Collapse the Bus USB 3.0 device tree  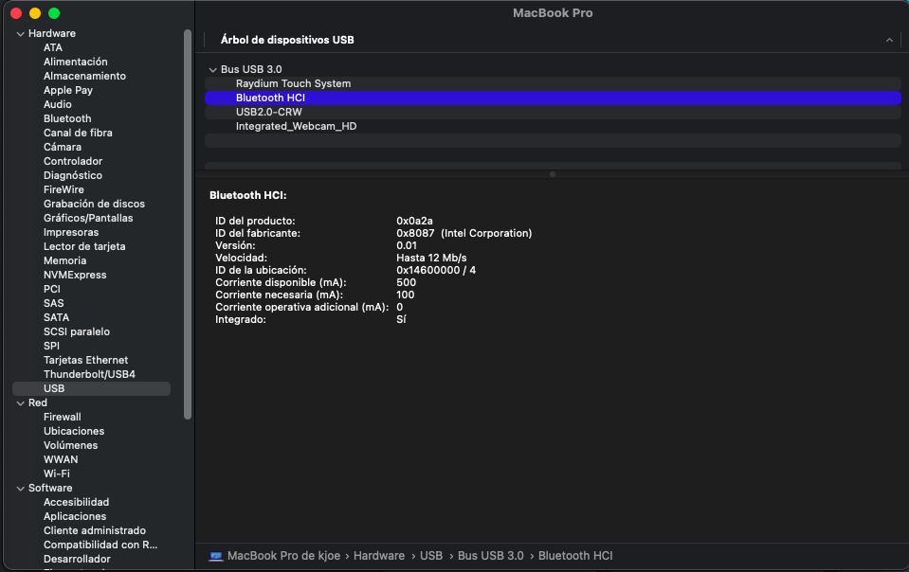[212, 68]
